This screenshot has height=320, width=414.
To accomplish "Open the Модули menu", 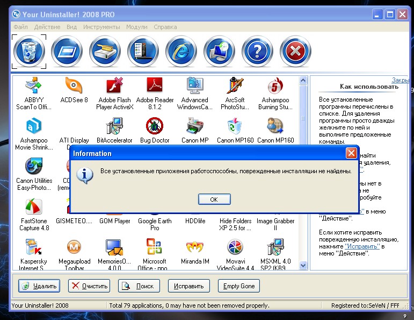I will tap(137, 27).
